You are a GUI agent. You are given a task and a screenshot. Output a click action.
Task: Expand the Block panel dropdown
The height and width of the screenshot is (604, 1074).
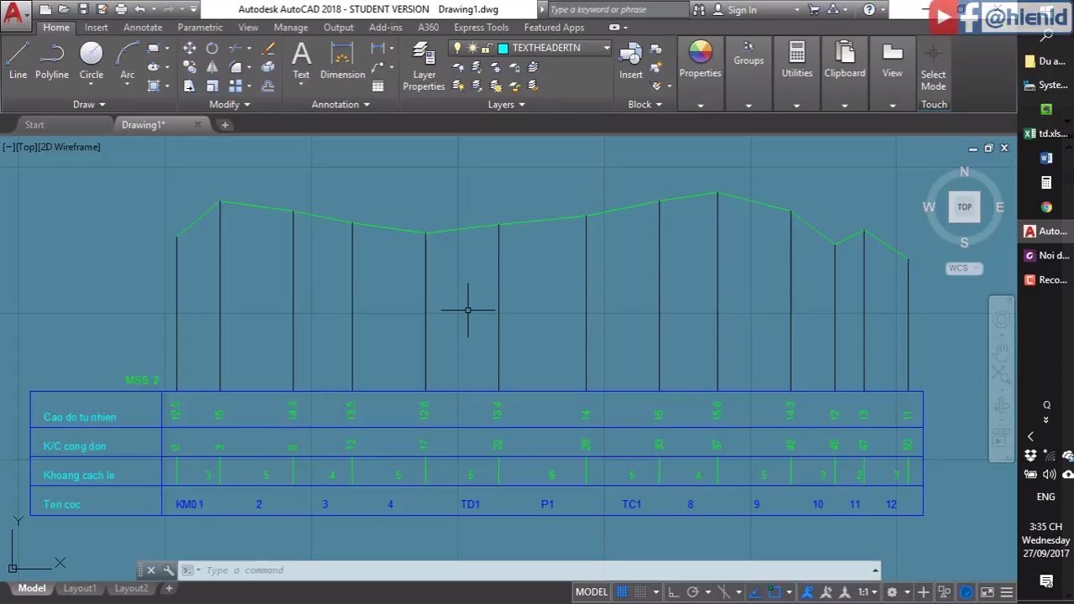tap(645, 105)
